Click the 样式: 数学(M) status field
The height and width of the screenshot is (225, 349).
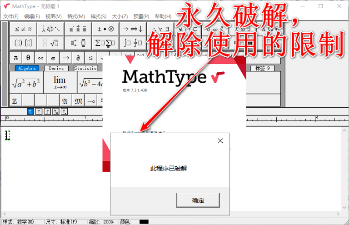point(22,222)
